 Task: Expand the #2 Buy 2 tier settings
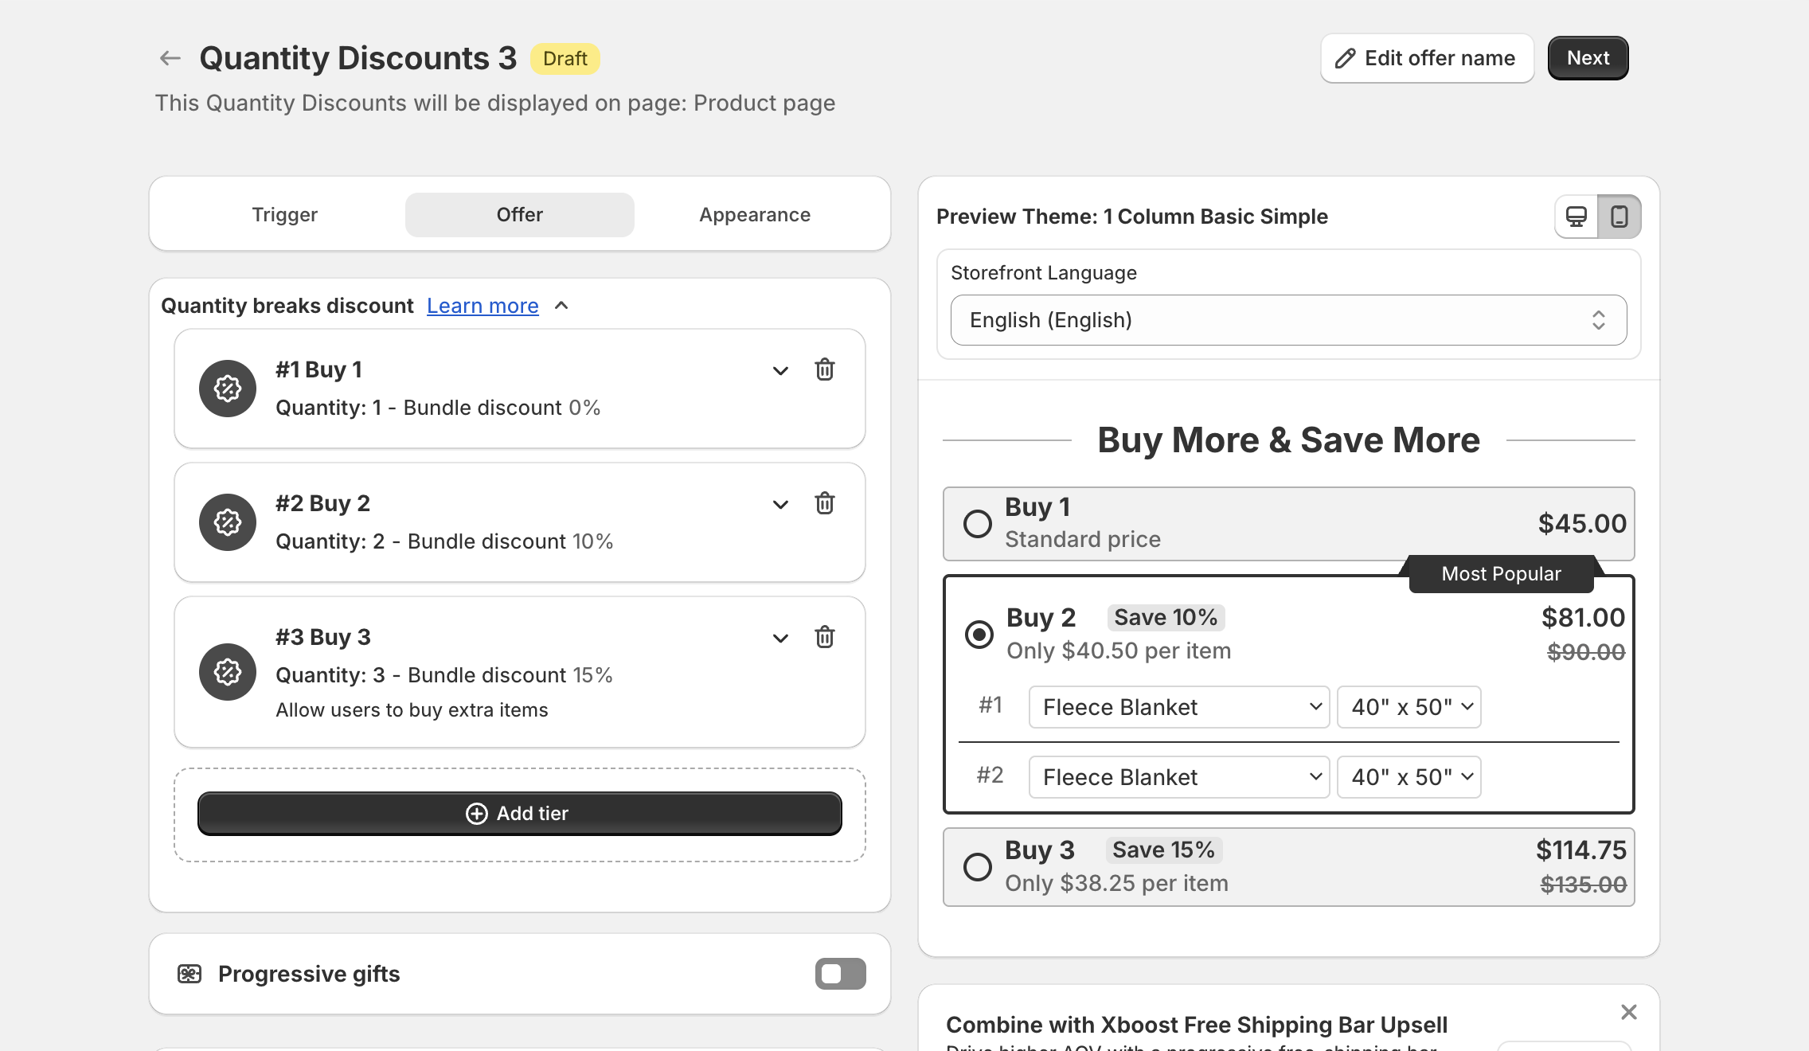coord(780,505)
